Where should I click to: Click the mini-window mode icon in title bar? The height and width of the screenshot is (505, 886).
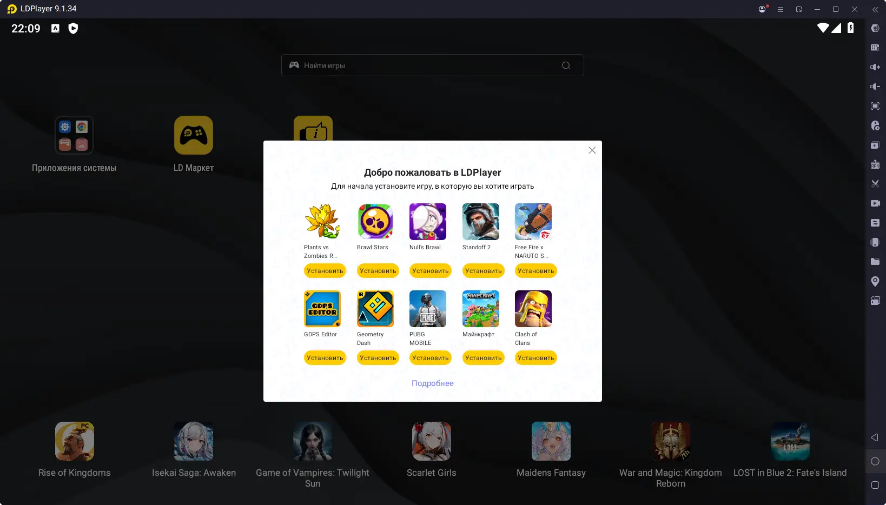799,9
